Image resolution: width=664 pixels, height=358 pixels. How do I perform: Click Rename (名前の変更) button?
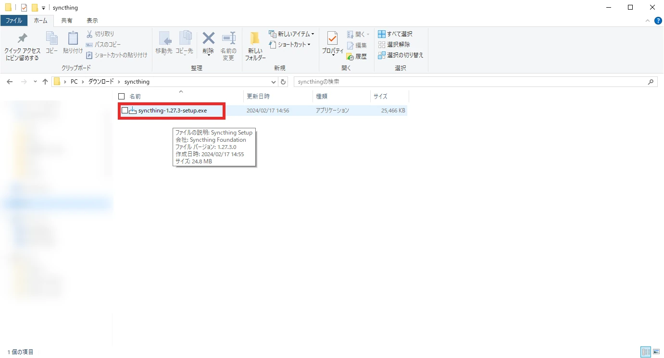pyautogui.click(x=228, y=47)
